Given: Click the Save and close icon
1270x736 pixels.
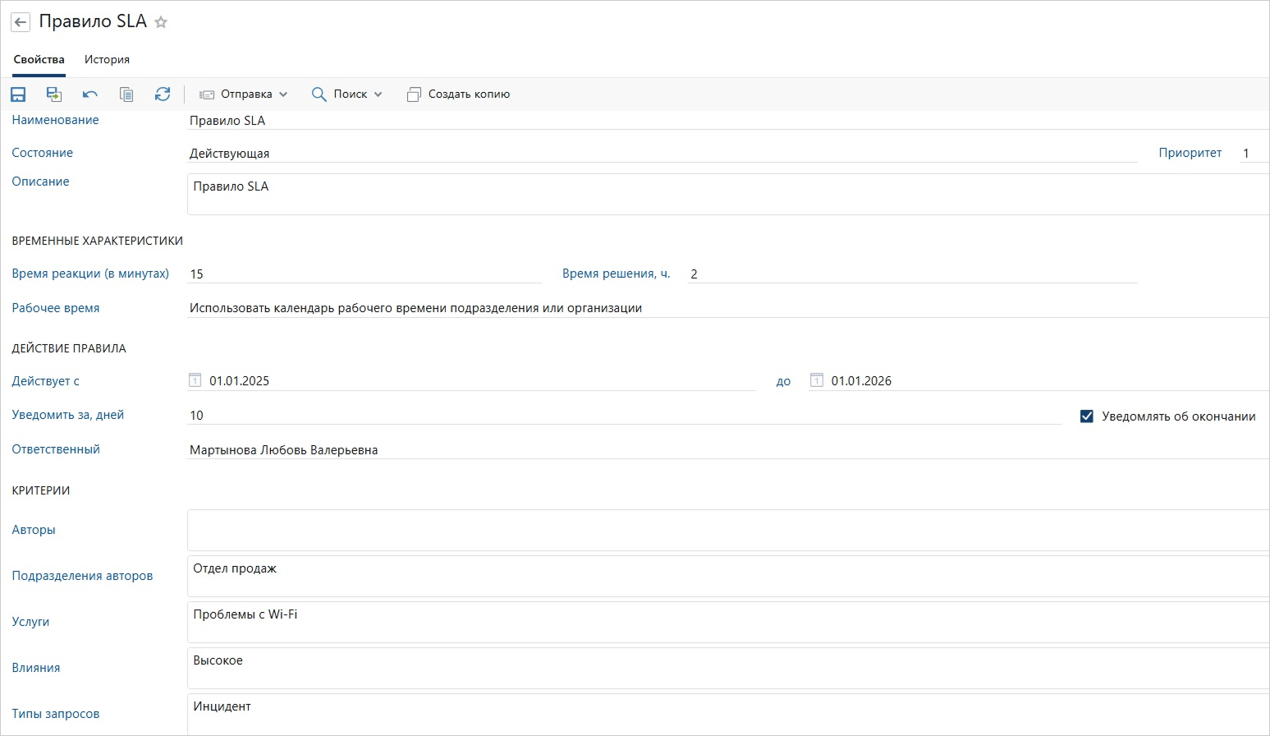Looking at the screenshot, I should [x=54, y=94].
